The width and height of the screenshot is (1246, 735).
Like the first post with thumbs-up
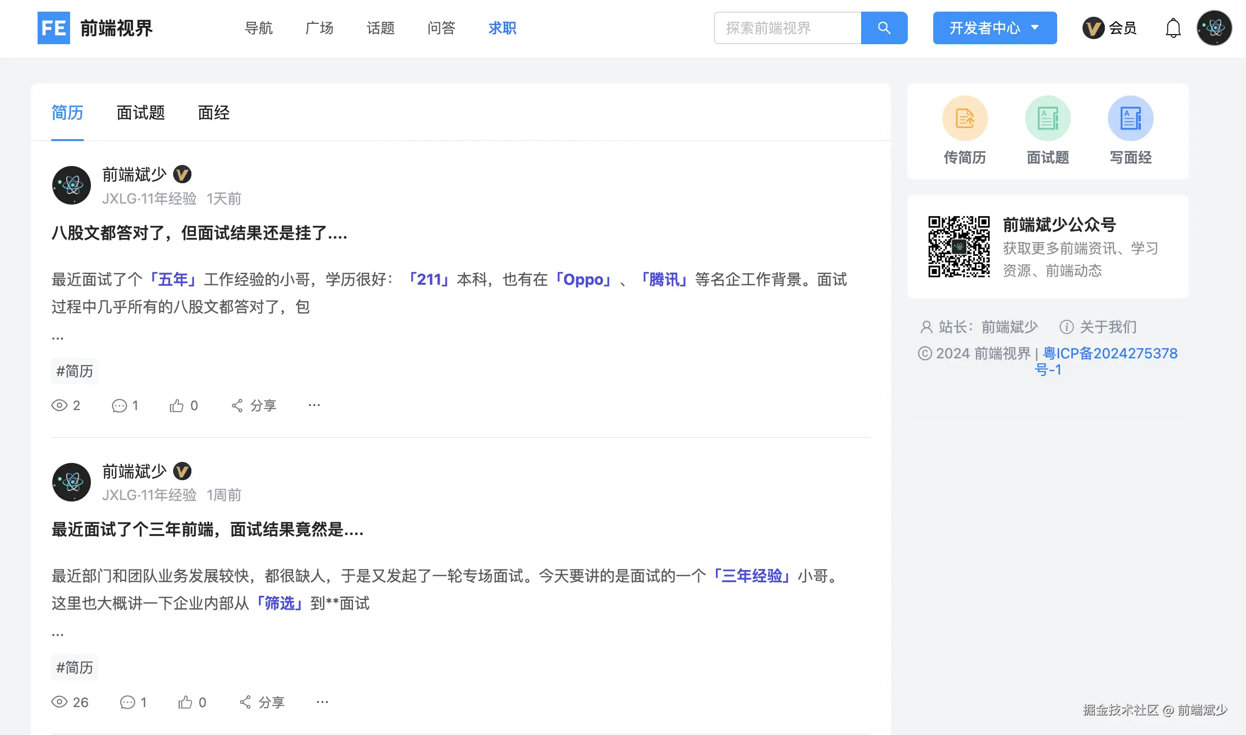[177, 406]
